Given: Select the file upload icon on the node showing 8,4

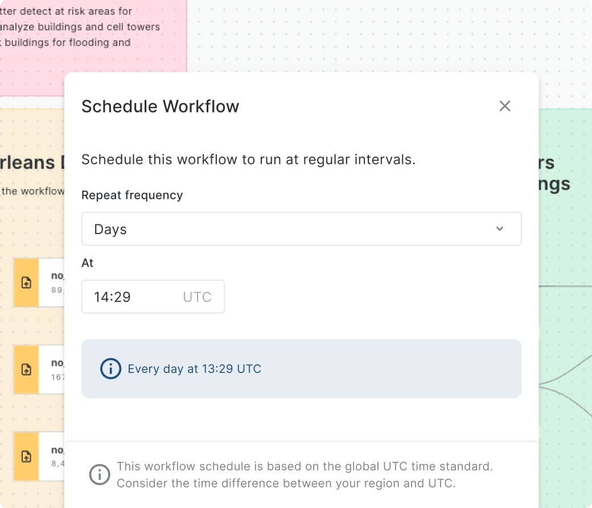Looking at the screenshot, I should click(x=27, y=456).
